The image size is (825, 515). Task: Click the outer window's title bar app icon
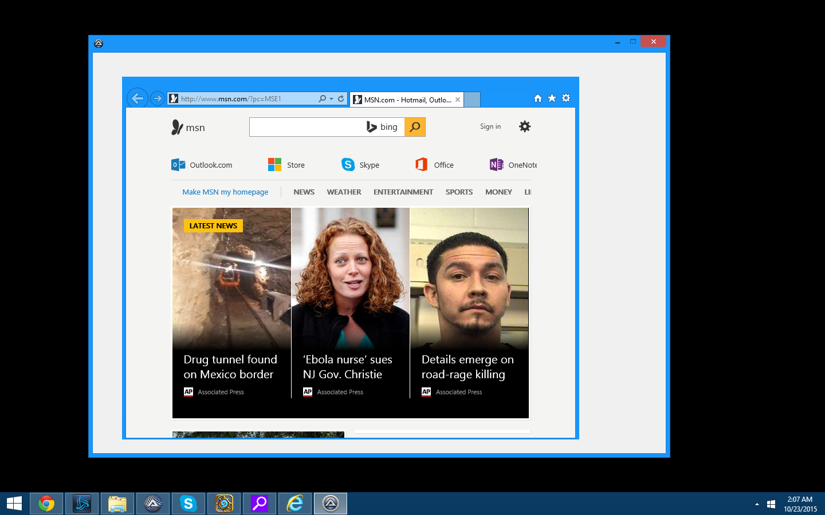pos(99,43)
